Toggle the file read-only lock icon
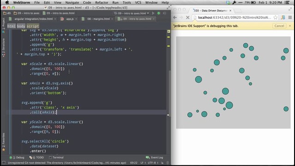The width and height of the screenshot is (295, 166). click(162, 163)
